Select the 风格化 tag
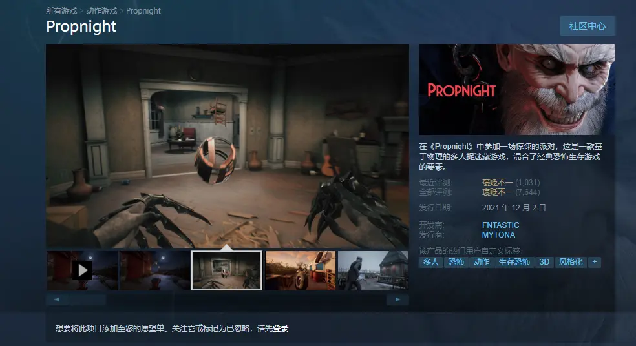The height and width of the screenshot is (346, 636). pyautogui.click(x=571, y=262)
